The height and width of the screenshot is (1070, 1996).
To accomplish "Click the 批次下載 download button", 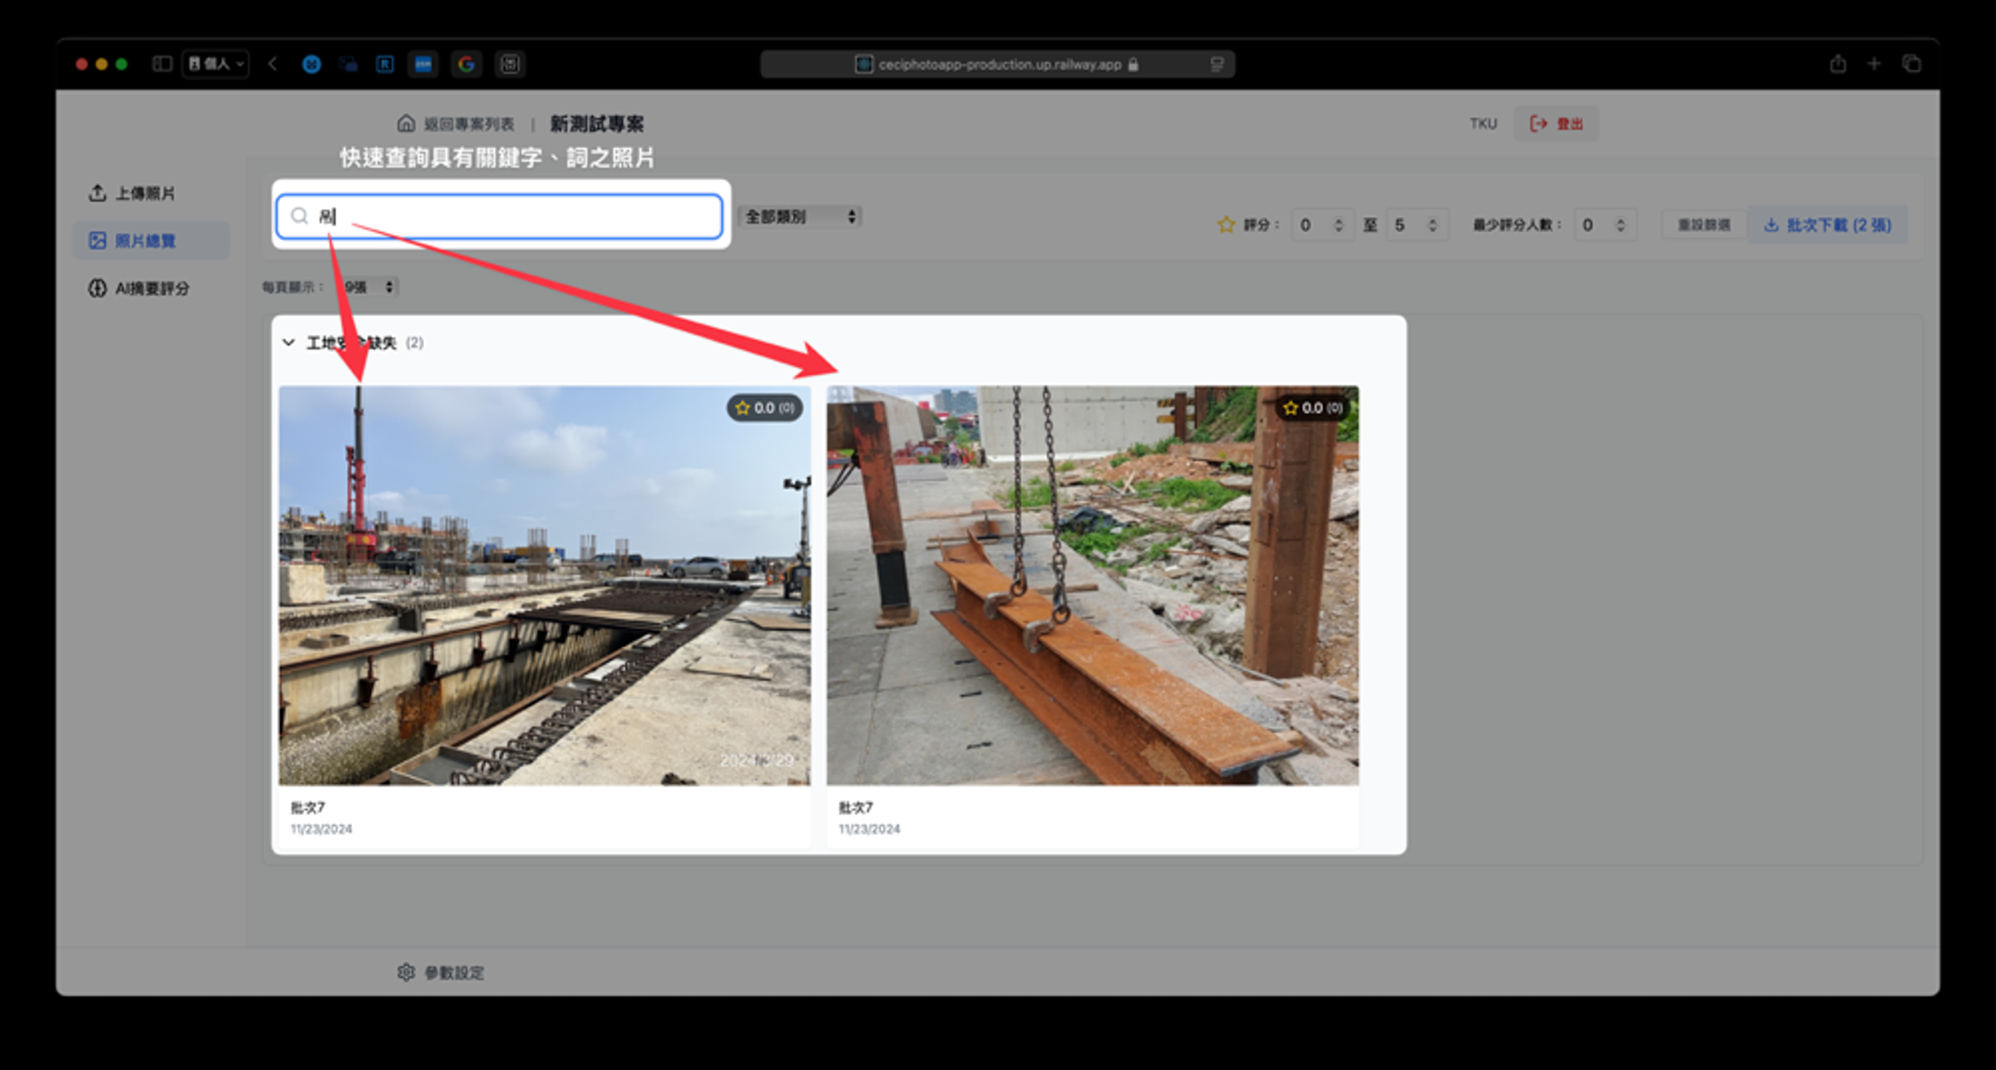I will [x=1828, y=224].
